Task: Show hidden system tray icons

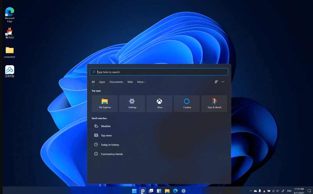Action: click(251, 191)
